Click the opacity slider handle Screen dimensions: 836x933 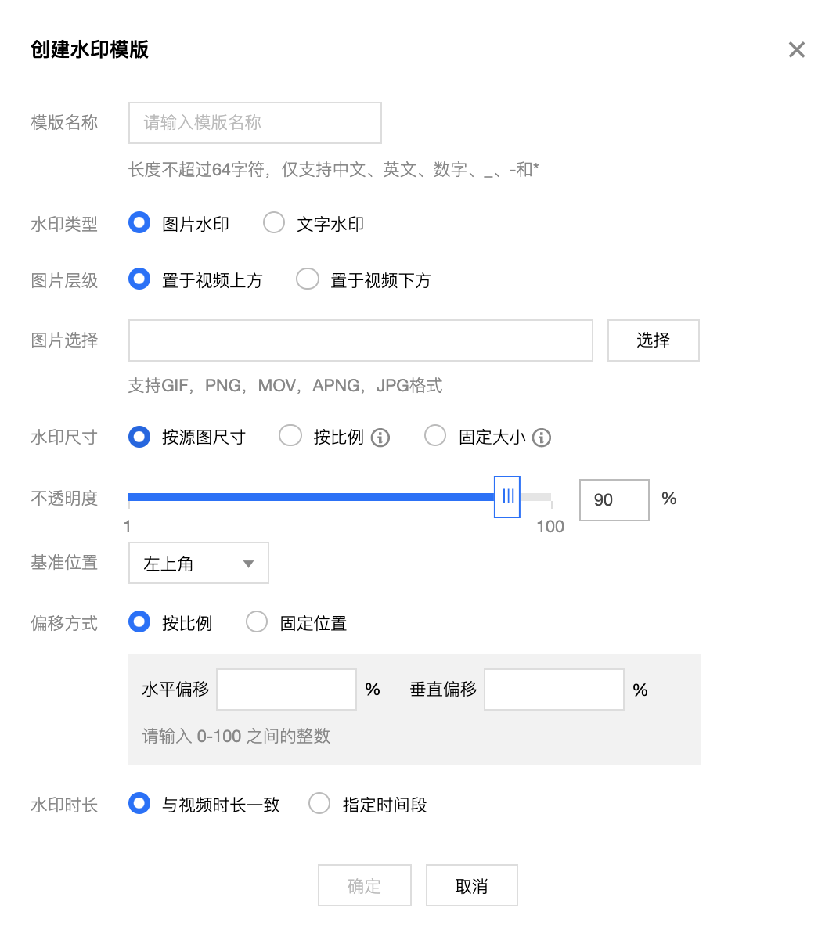(x=507, y=496)
